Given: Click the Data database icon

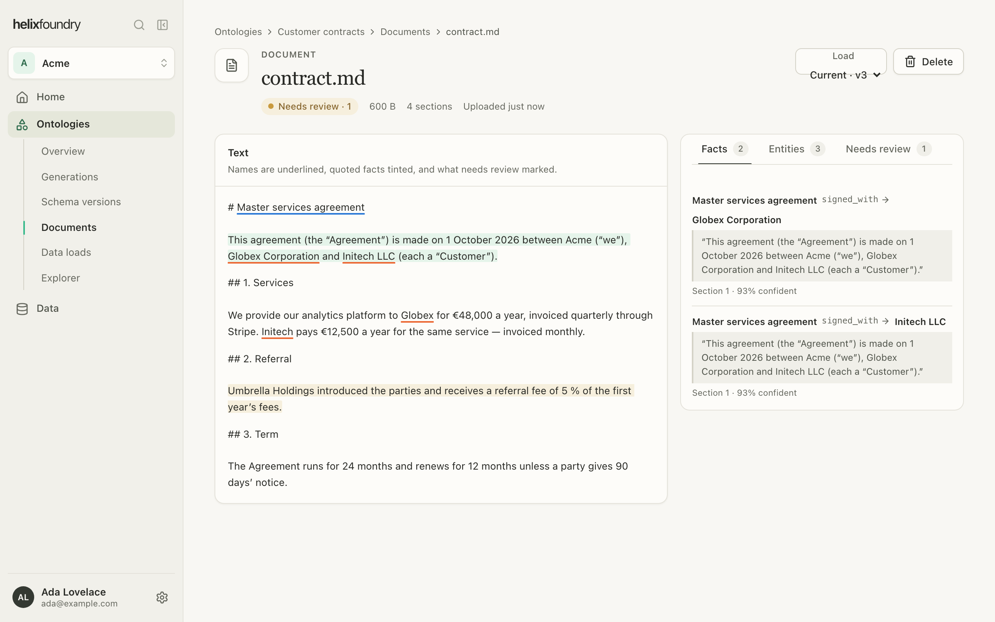Looking at the screenshot, I should pyautogui.click(x=22, y=309).
